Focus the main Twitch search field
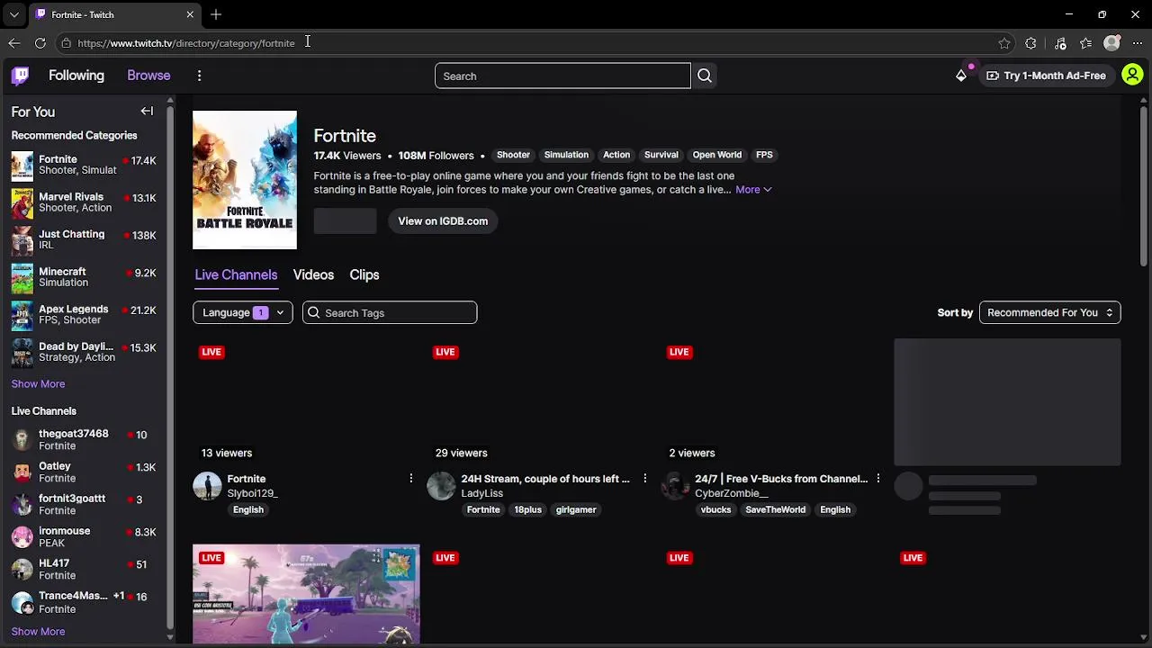The height and width of the screenshot is (648, 1152). 562,76
